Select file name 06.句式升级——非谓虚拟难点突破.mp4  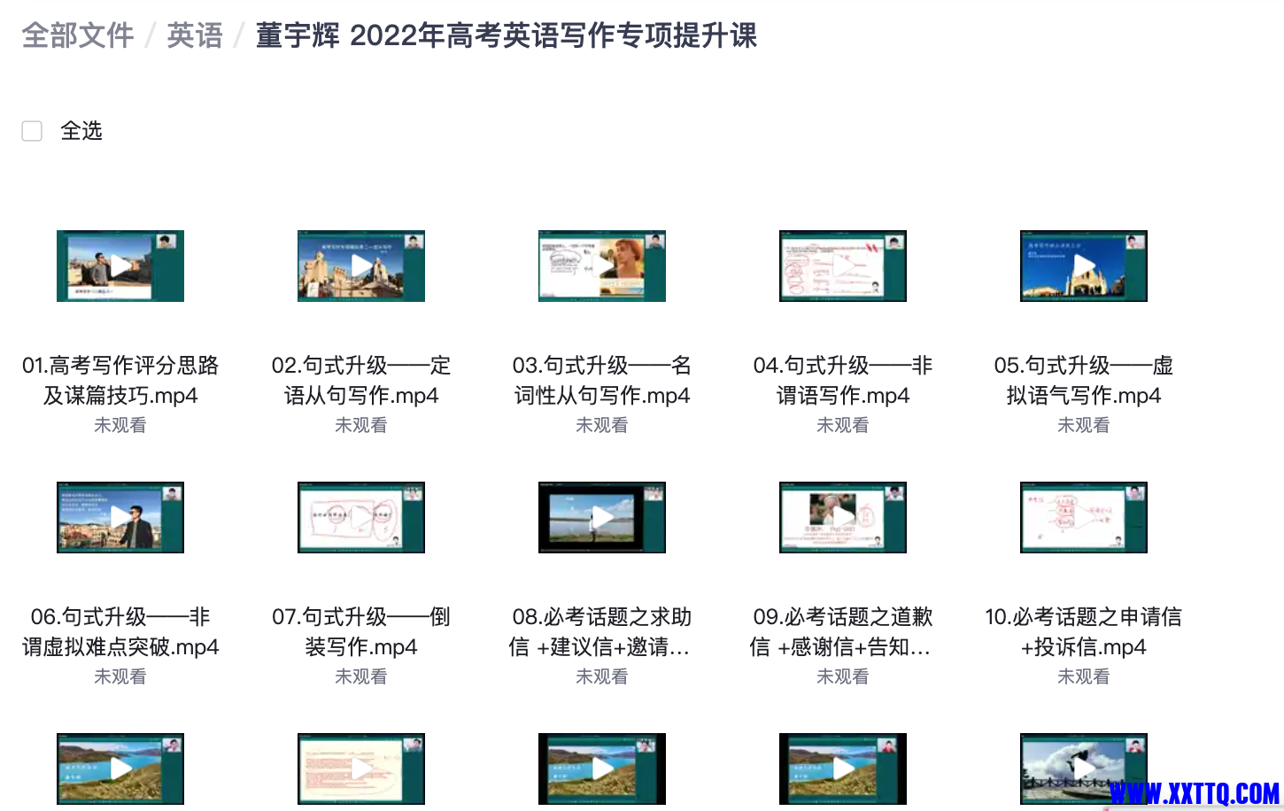click(120, 631)
